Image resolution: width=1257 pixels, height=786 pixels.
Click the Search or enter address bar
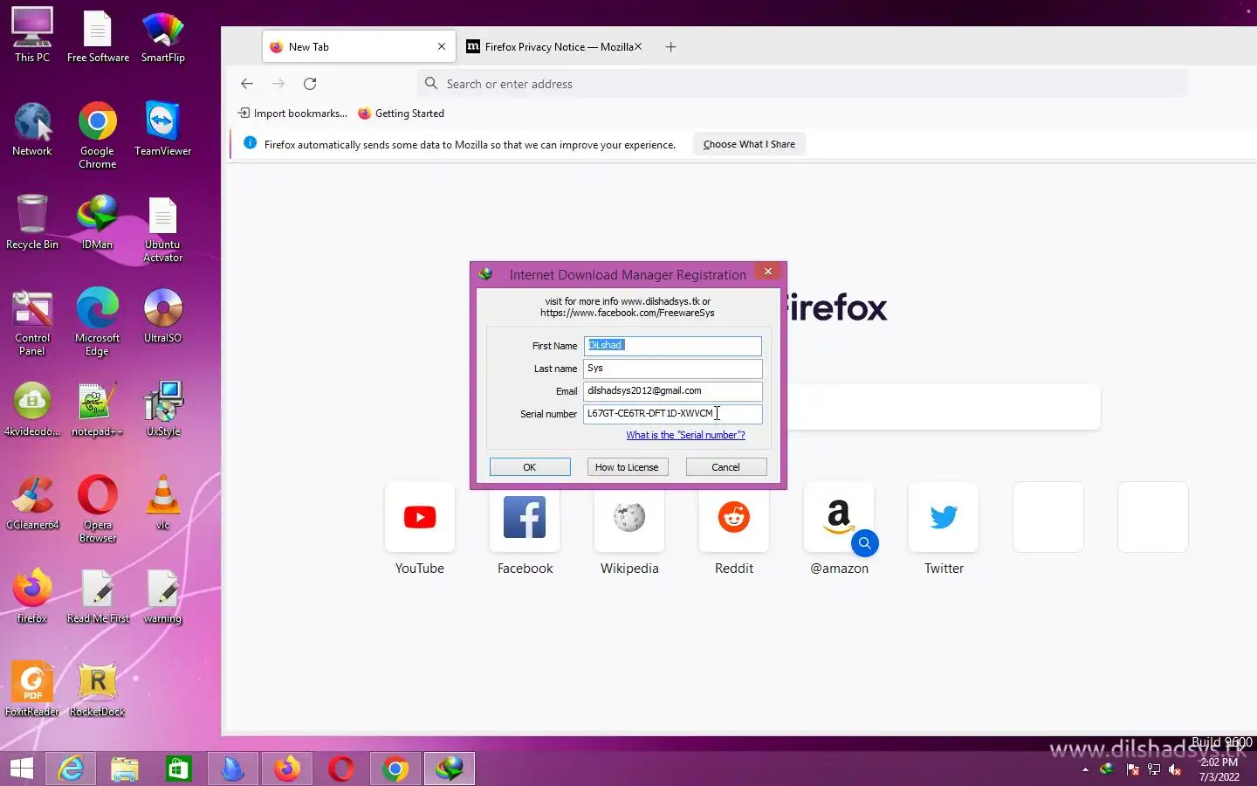click(803, 84)
